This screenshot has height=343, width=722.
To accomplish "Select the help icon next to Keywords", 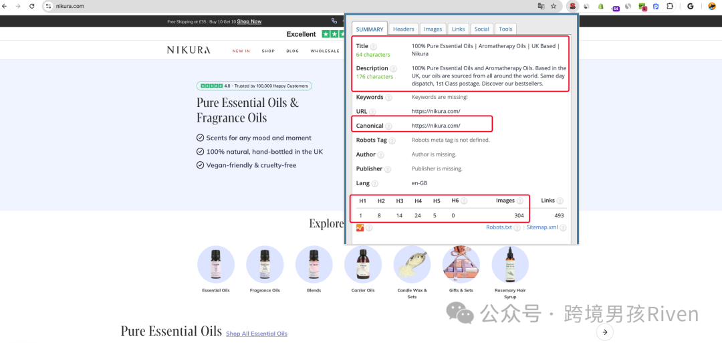I will (x=388, y=98).
